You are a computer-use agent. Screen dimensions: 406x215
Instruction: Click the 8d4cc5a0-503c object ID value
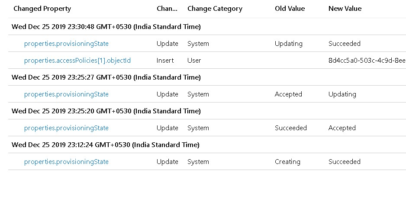[367, 60]
